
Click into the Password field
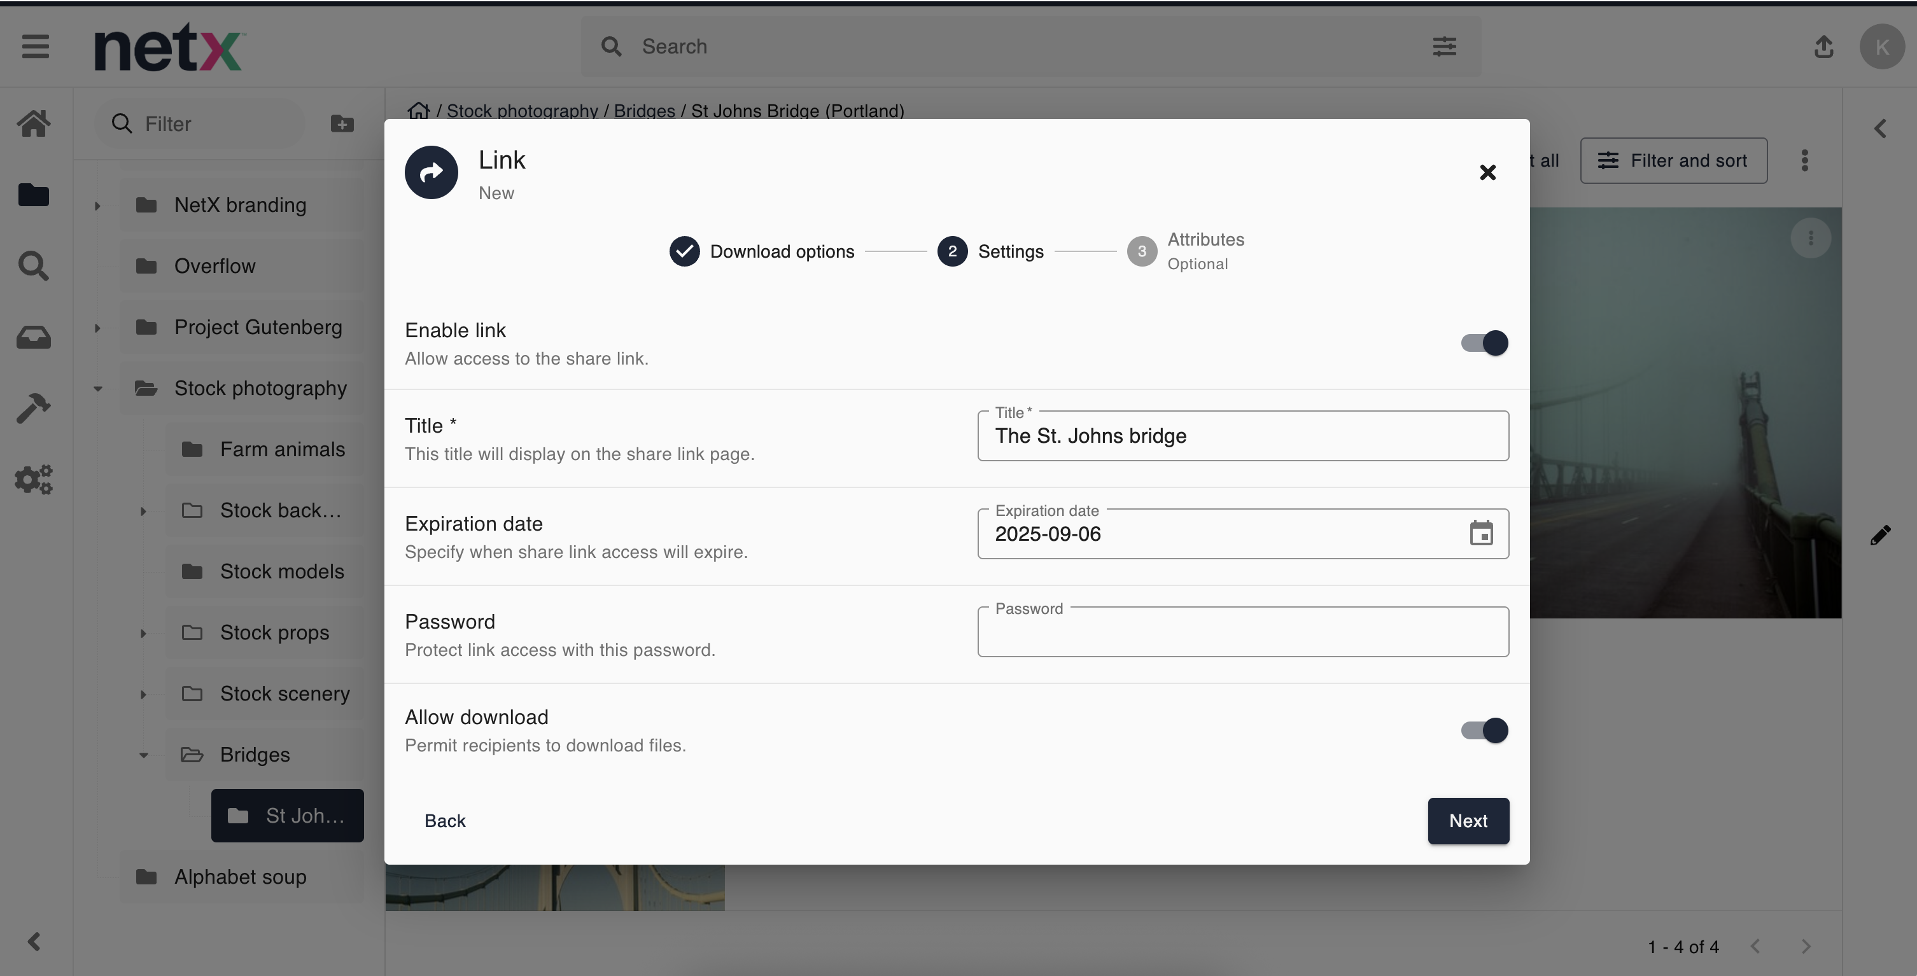coord(1243,632)
